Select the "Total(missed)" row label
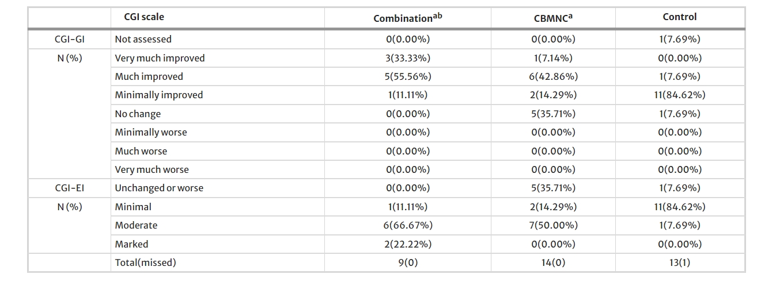The image size is (776, 282). click(x=145, y=262)
